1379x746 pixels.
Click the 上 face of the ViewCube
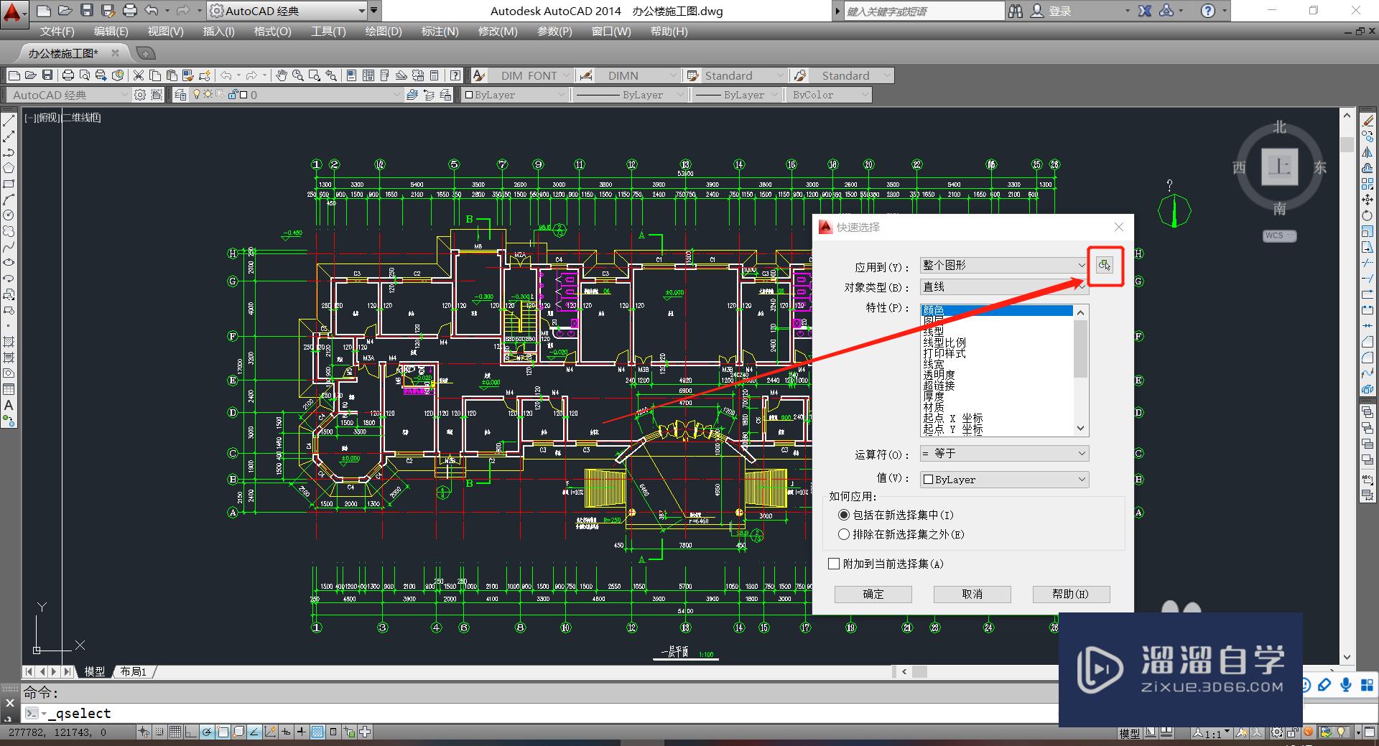1280,167
